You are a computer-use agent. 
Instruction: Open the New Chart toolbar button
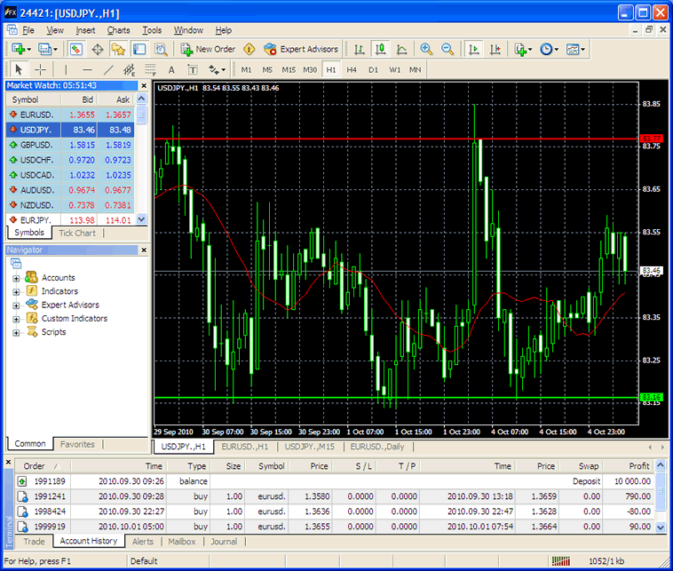(x=20, y=50)
